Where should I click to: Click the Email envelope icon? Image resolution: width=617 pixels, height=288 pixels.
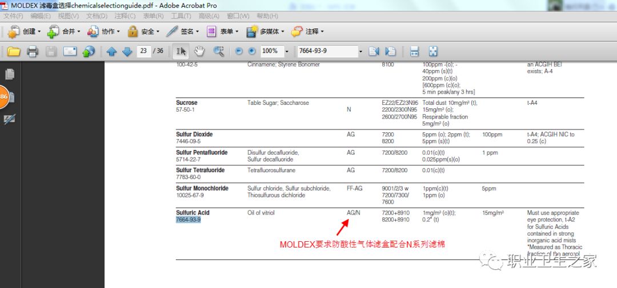(x=70, y=51)
